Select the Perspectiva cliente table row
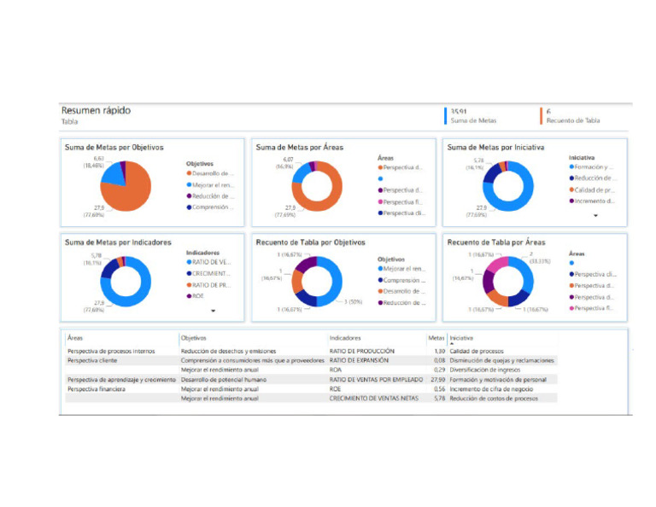Image resolution: width=656 pixels, height=507 pixels. click(x=311, y=360)
